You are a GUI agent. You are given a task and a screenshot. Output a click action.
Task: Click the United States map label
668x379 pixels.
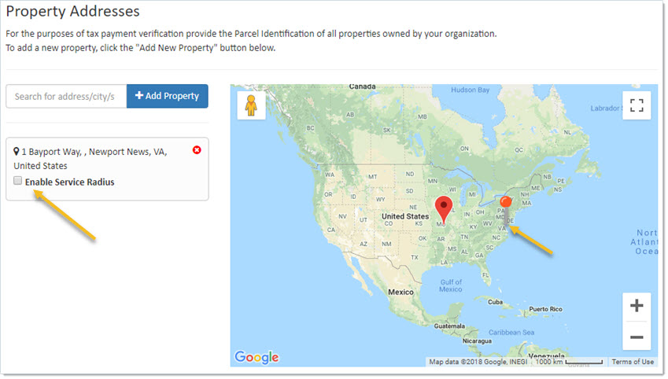404,216
